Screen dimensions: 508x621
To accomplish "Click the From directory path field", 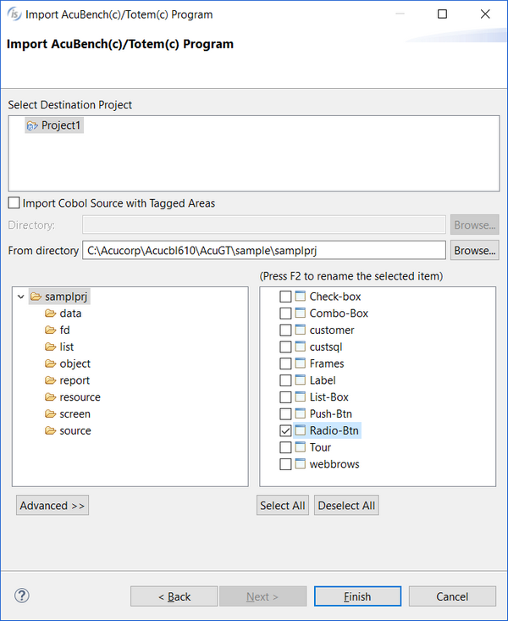I will [x=264, y=250].
